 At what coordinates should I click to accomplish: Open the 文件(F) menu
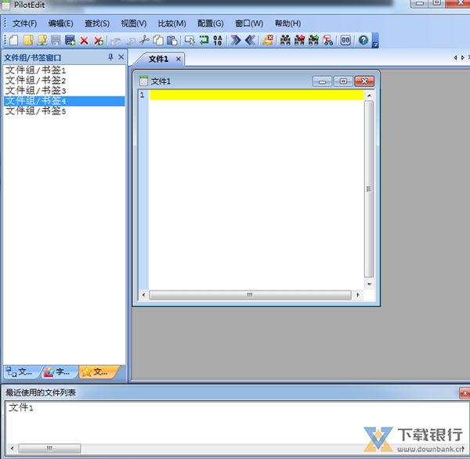(x=24, y=23)
